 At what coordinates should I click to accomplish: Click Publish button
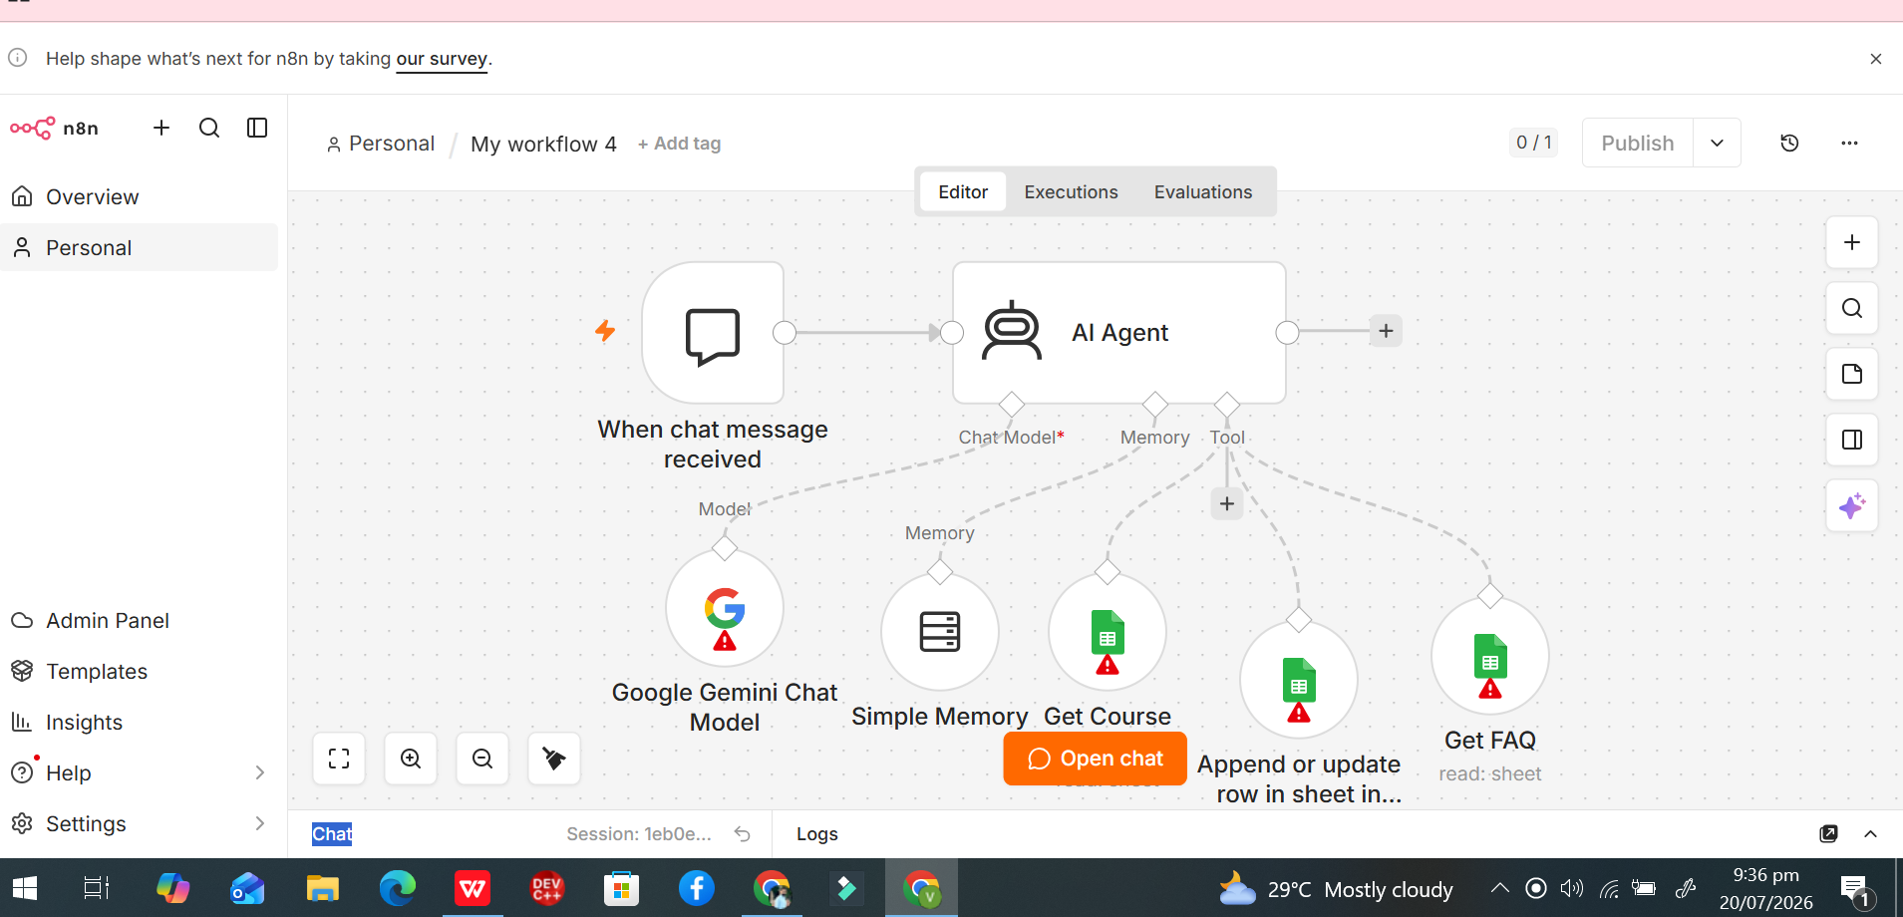point(1638,143)
